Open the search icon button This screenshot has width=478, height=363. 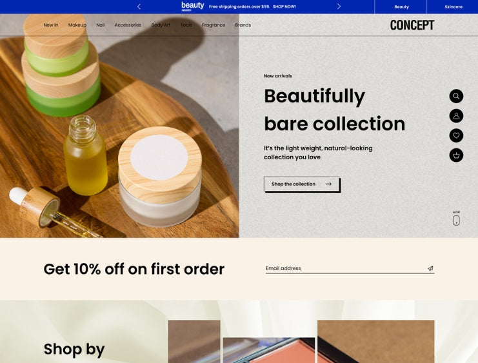pyautogui.click(x=456, y=96)
